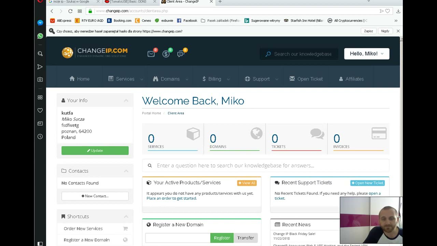Dismiss the save password bar
The width and height of the screenshot is (437, 246).
[x=398, y=31]
